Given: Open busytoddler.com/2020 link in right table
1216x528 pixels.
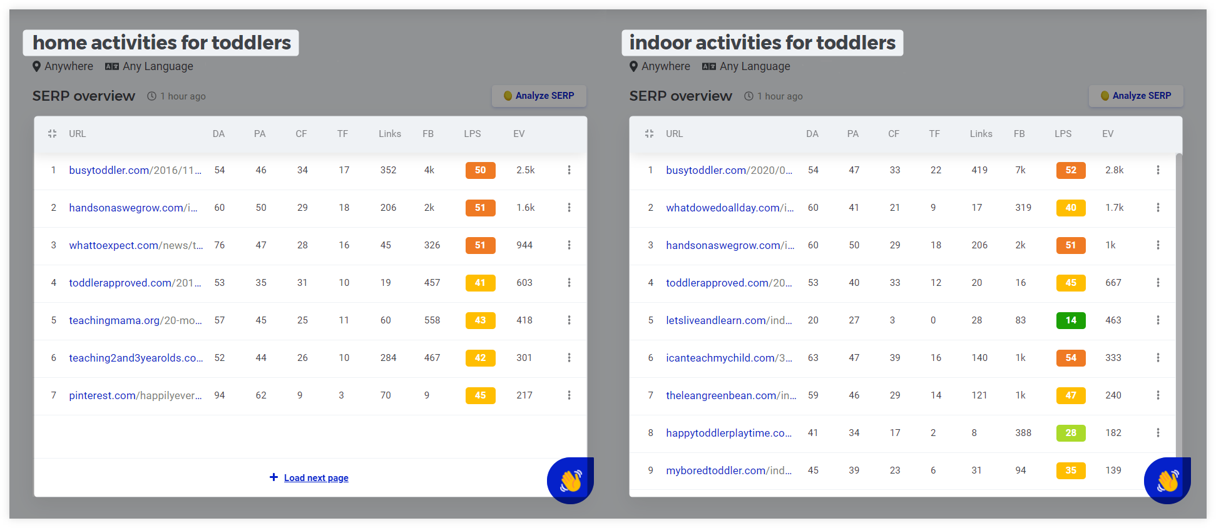Looking at the screenshot, I should click(x=729, y=170).
